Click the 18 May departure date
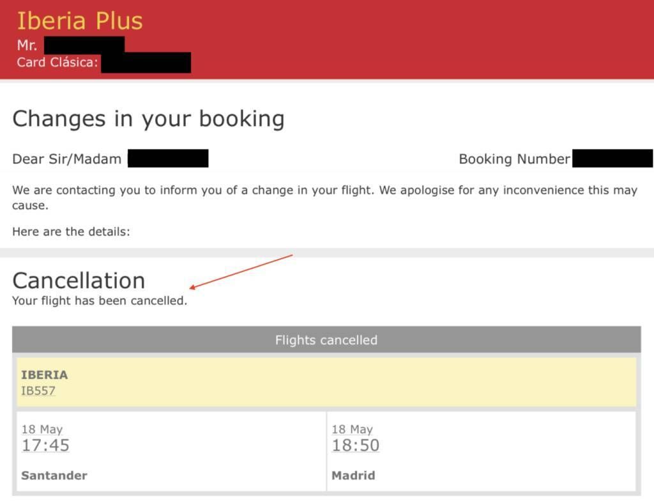Viewport: 654px width, 503px height. click(x=42, y=429)
